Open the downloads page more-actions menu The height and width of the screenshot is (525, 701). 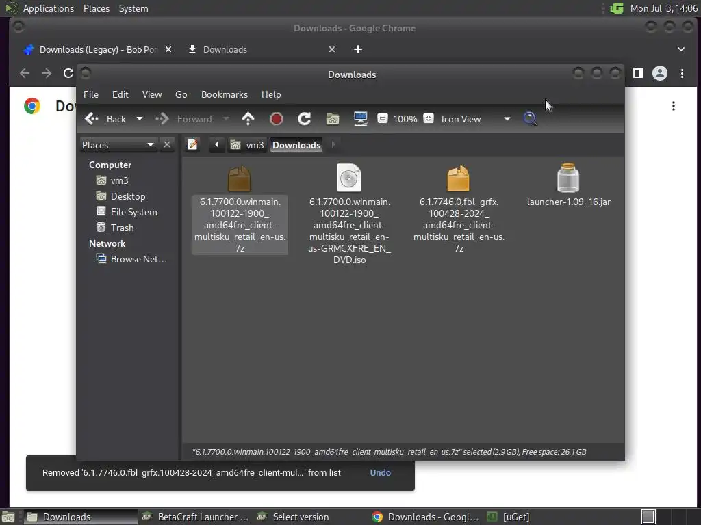click(x=674, y=106)
